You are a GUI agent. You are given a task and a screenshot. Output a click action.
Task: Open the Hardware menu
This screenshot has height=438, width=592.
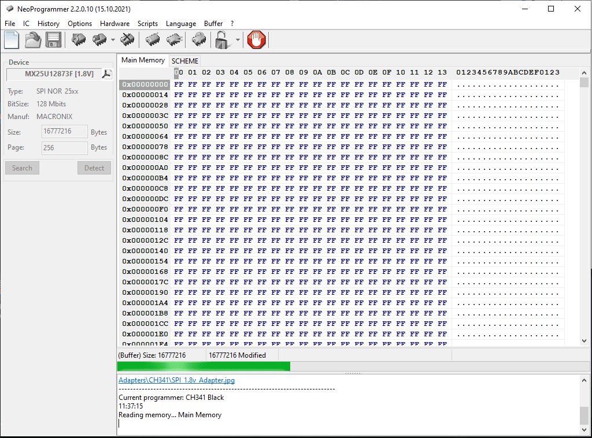pos(115,23)
